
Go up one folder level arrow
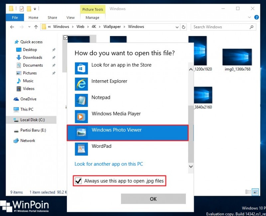point(36,27)
